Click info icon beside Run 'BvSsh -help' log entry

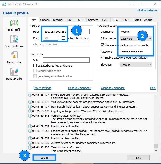[30, 107]
